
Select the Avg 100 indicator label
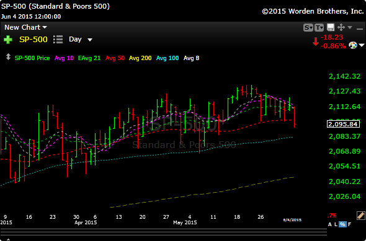[167, 58]
